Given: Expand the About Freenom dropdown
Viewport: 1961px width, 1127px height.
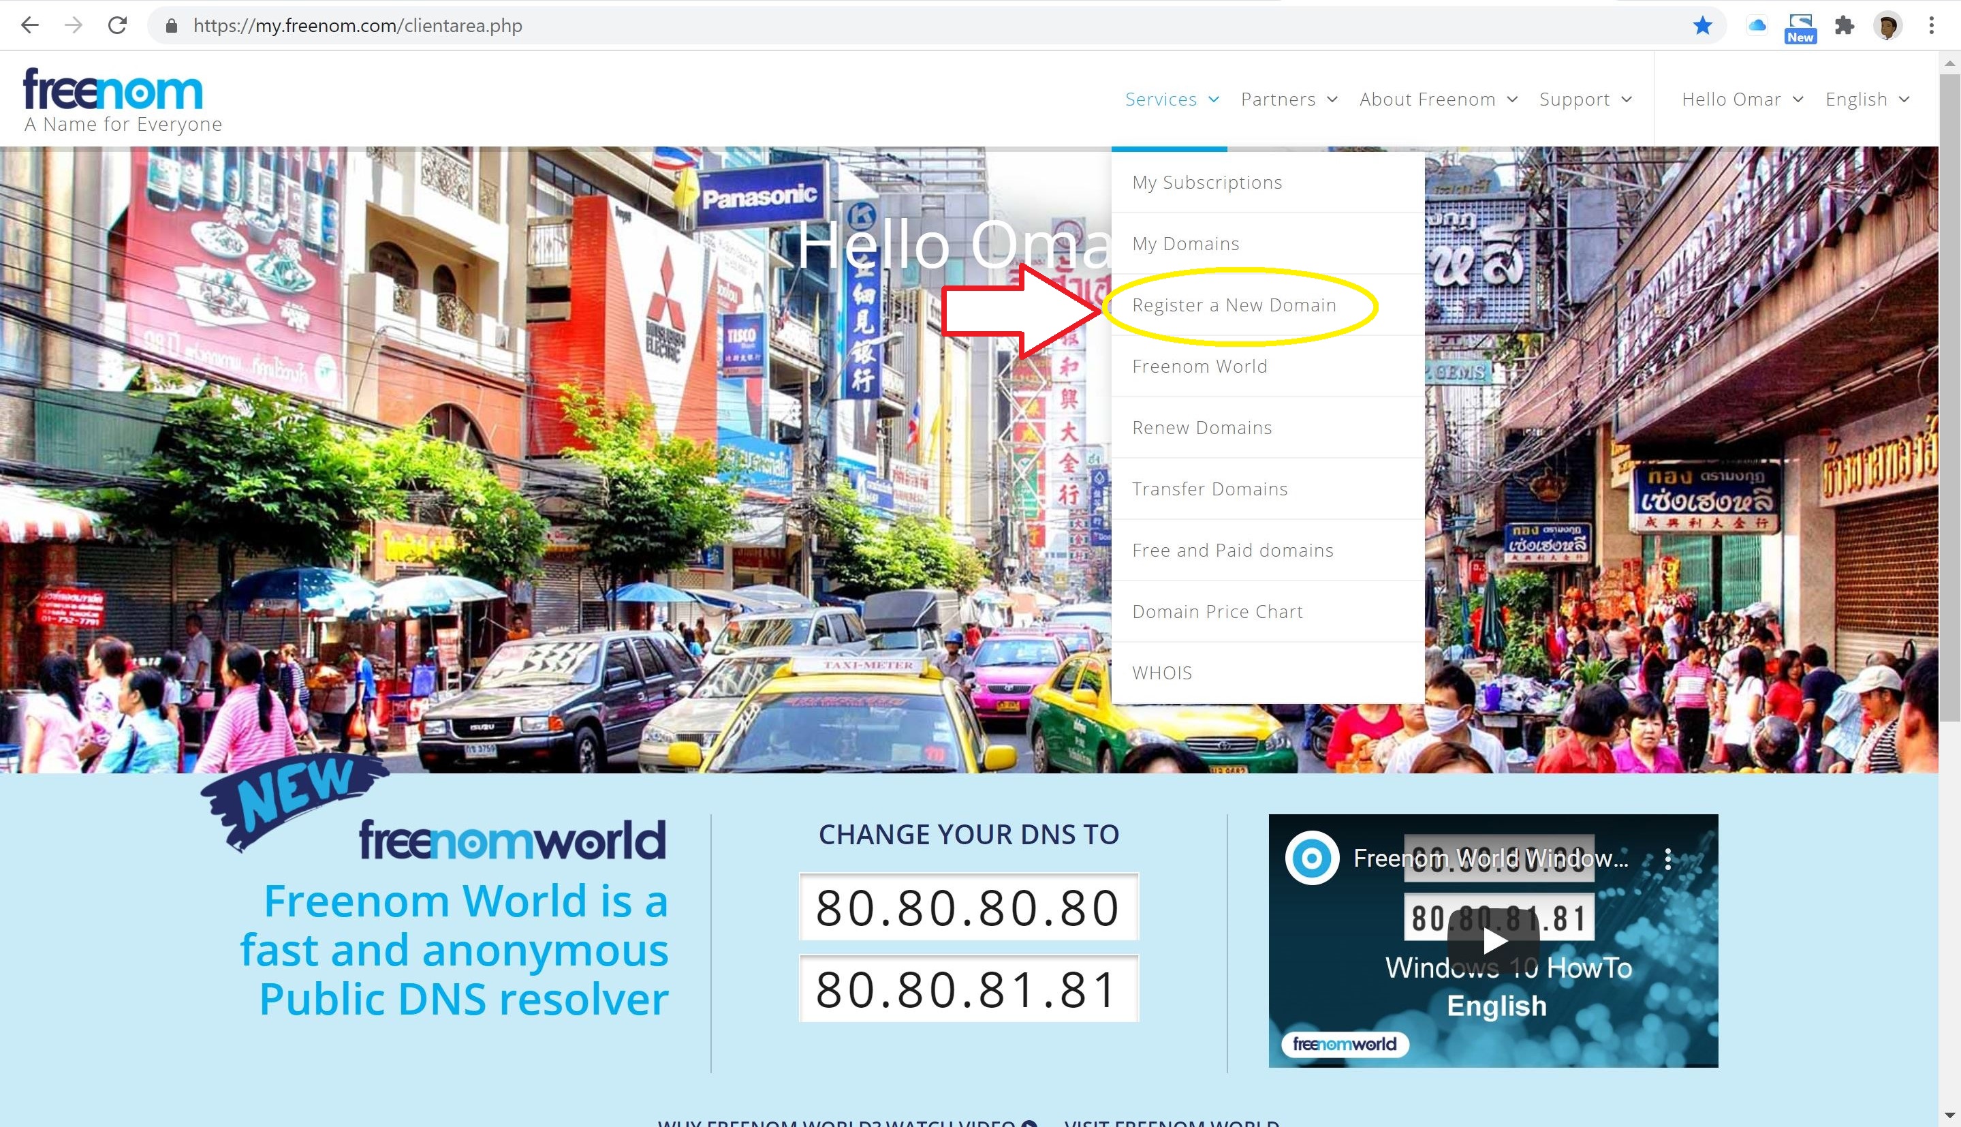Looking at the screenshot, I should click(1438, 99).
